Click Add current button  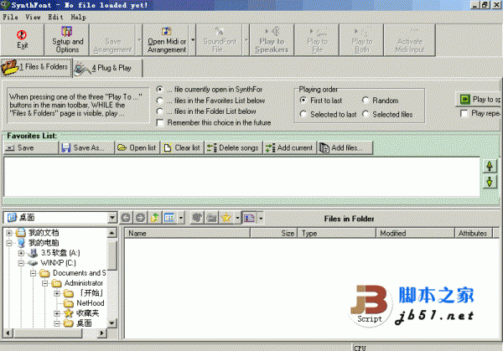point(289,147)
